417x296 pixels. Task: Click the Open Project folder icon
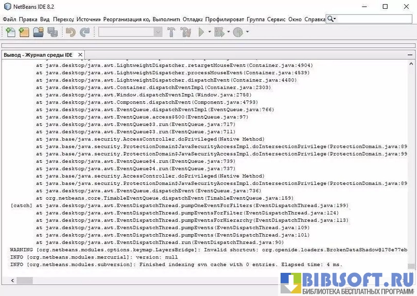pos(38,32)
